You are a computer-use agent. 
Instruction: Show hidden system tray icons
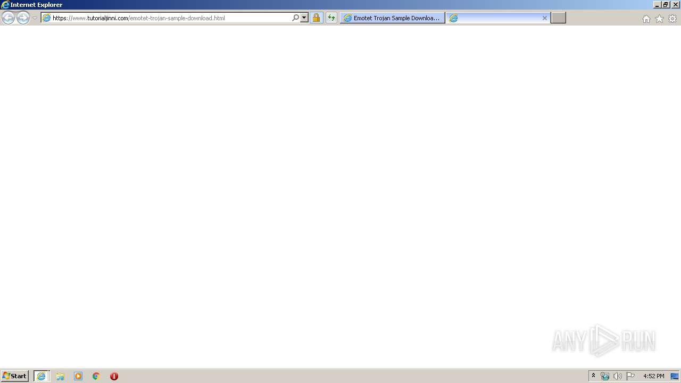tap(593, 376)
